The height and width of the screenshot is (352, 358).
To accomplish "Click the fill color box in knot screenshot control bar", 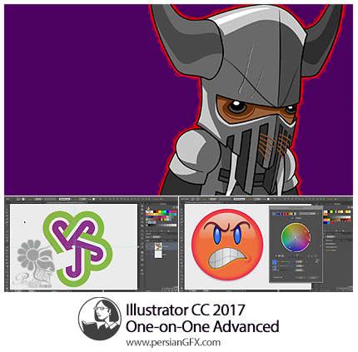I will (18, 199).
